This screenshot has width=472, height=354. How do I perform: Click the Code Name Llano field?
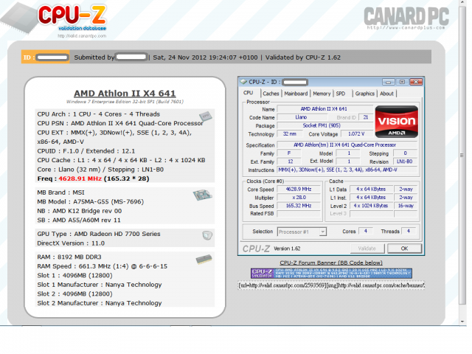click(301, 117)
